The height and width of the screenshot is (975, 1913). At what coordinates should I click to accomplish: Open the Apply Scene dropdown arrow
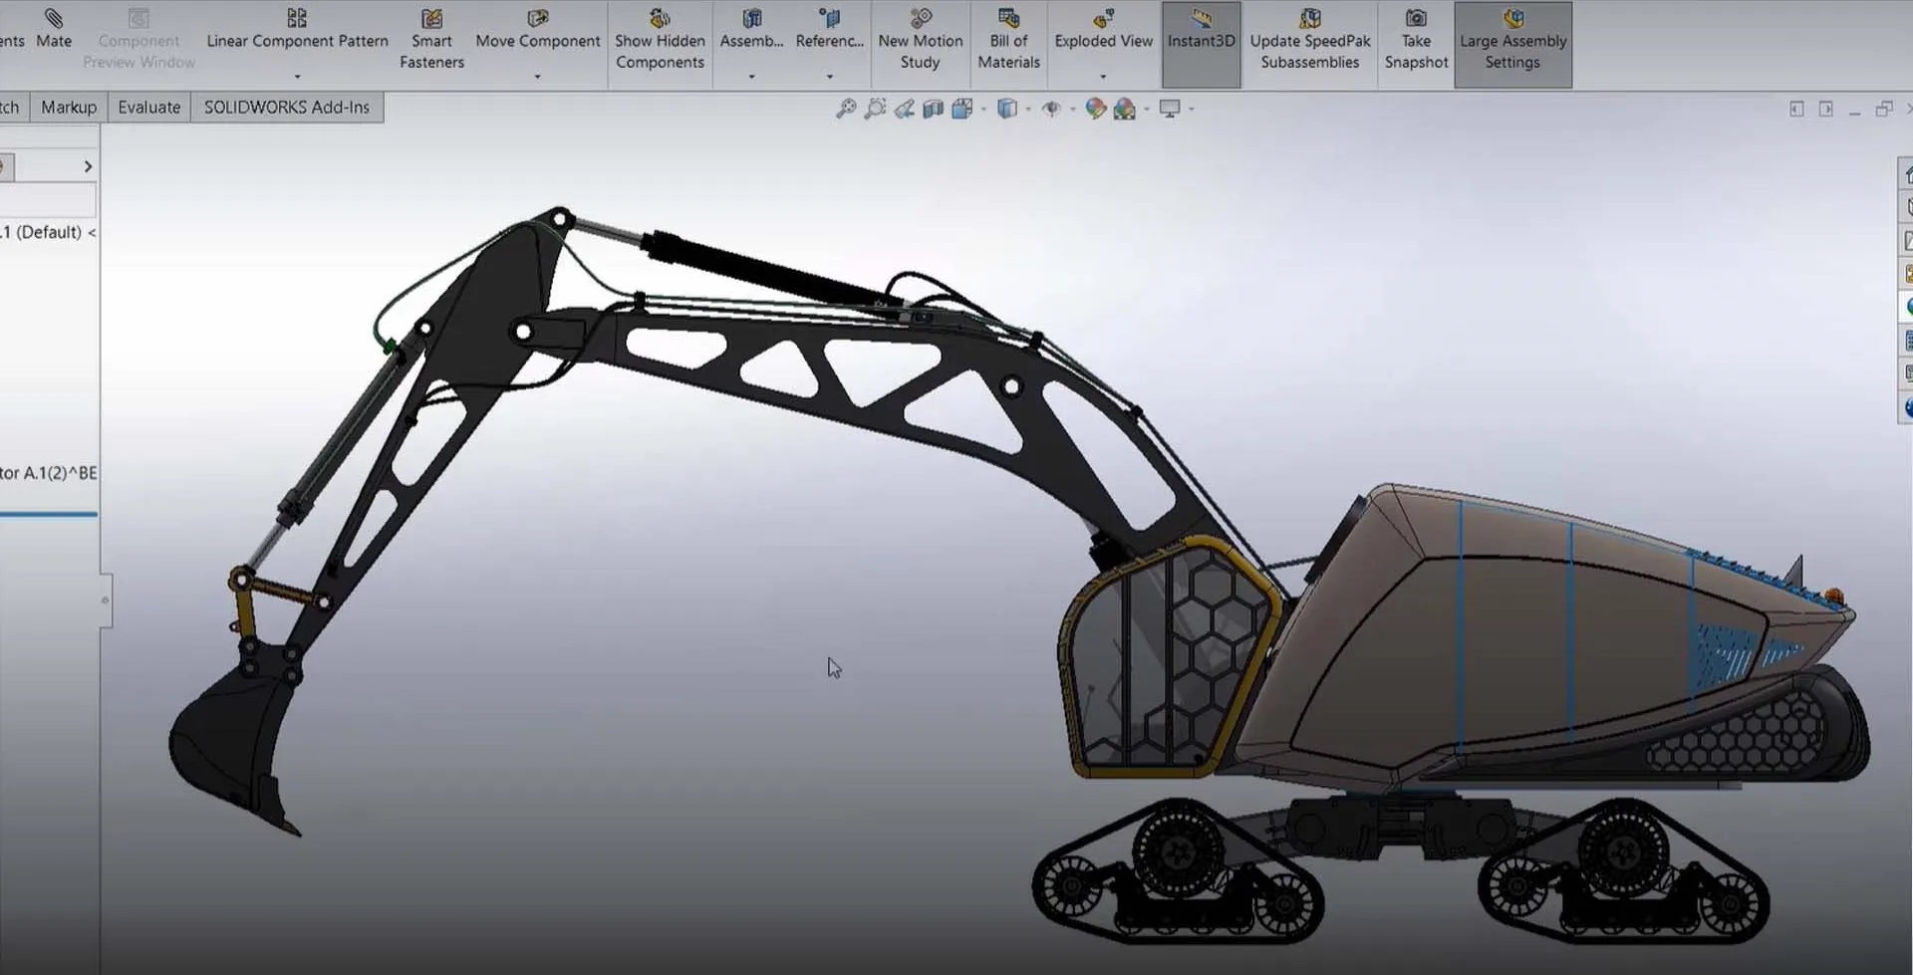coord(1147,110)
